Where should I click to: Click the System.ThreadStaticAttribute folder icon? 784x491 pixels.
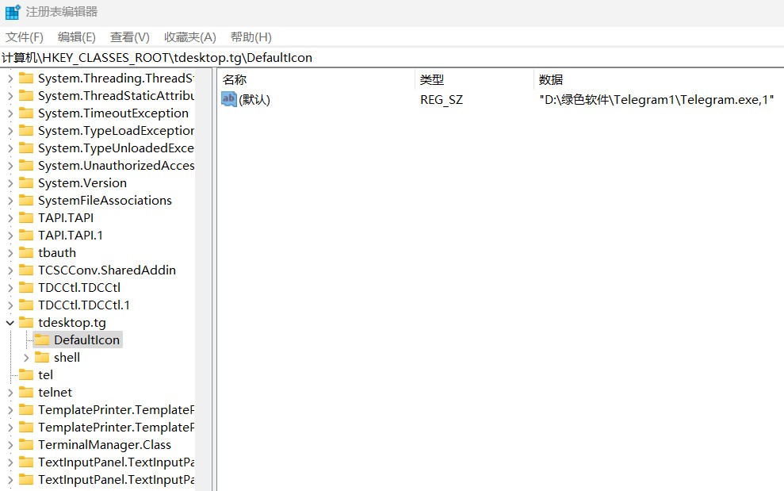pyautogui.click(x=26, y=96)
